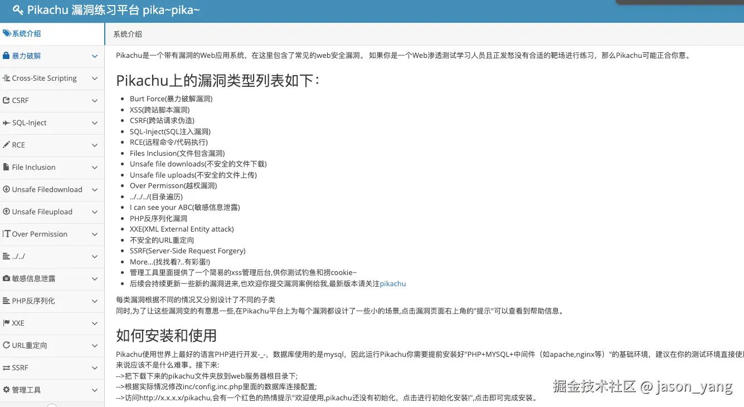Viewport: 744px width, 407px height.
Task: Click the upload icon beside Unsafe Fileupload
Action: pyautogui.click(x=6, y=212)
